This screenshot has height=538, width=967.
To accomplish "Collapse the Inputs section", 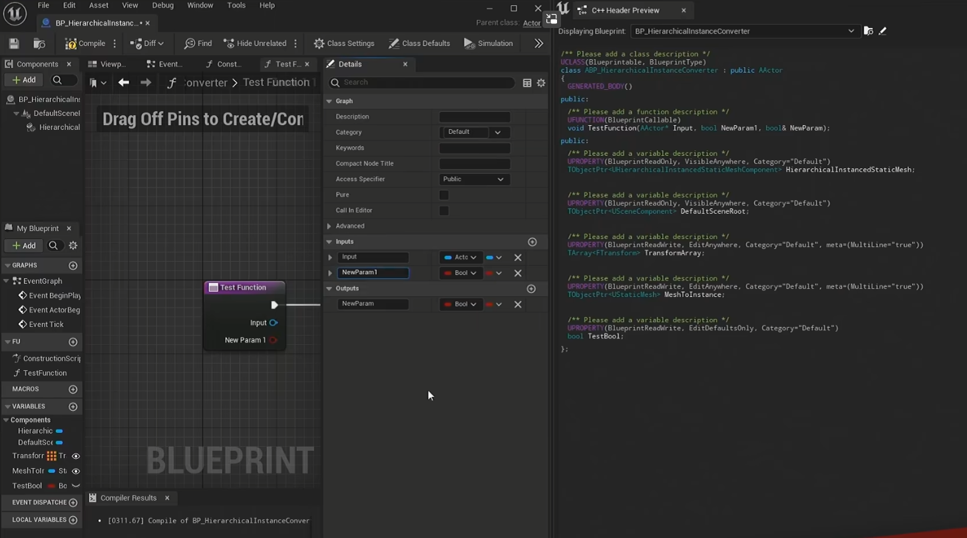I will (329, 242).
